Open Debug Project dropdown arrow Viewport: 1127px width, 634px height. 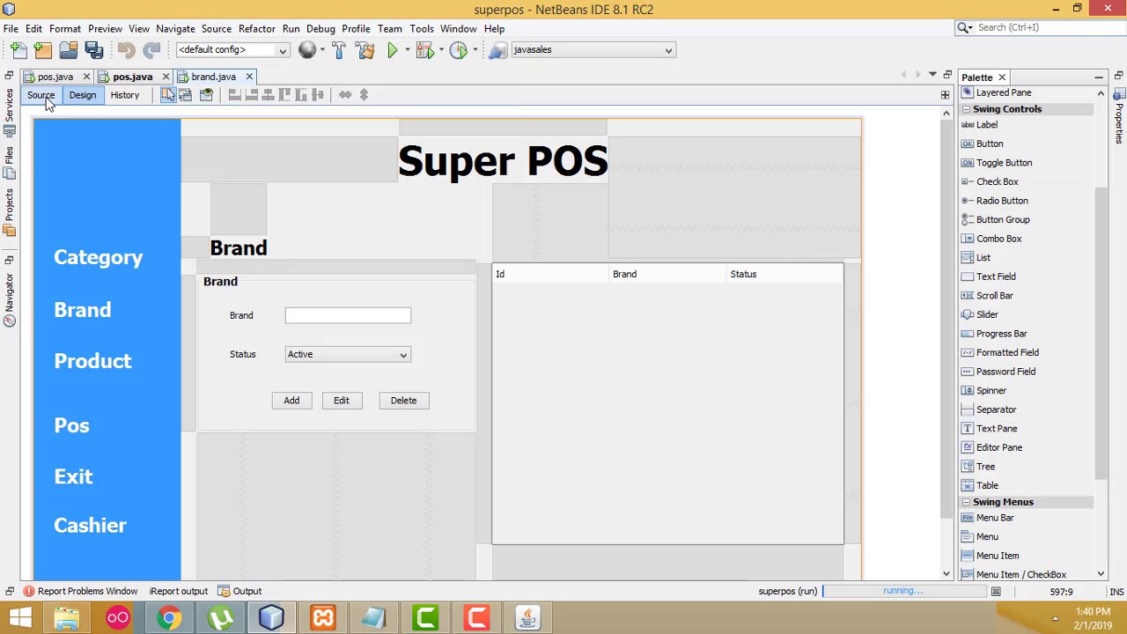tap(440, 50)
